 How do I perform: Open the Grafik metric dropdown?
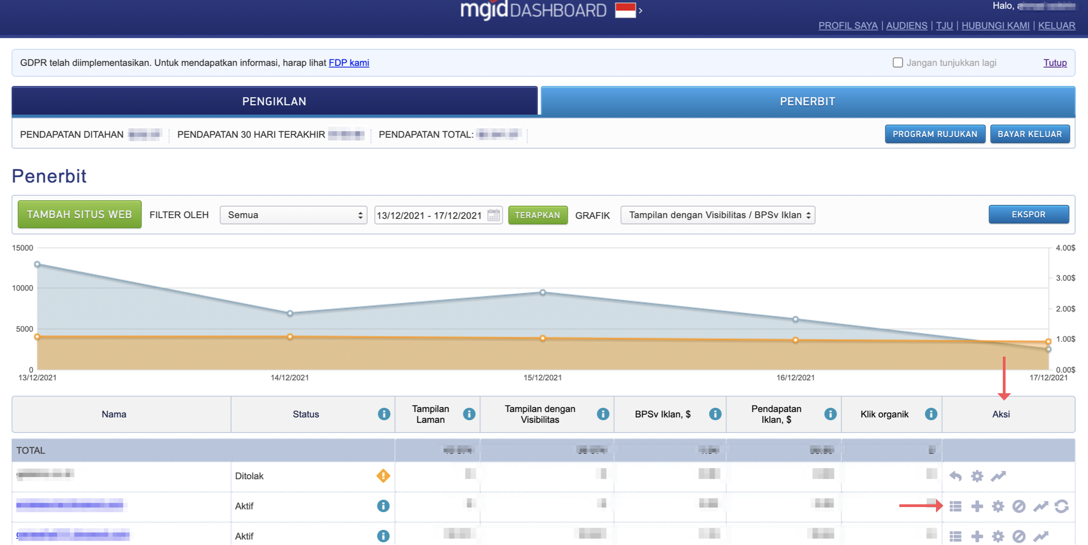[718, 215]
